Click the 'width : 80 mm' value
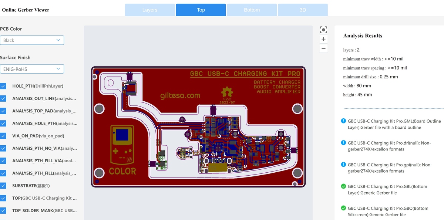 coord(357,86)
